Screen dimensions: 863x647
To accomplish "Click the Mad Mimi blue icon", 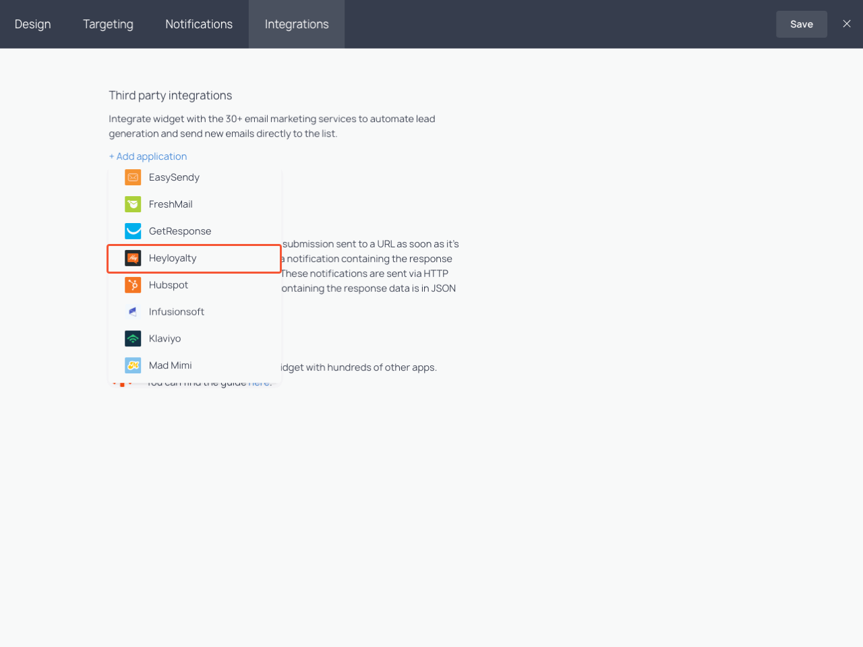I will pyautogui.click(x=132, y=365).
